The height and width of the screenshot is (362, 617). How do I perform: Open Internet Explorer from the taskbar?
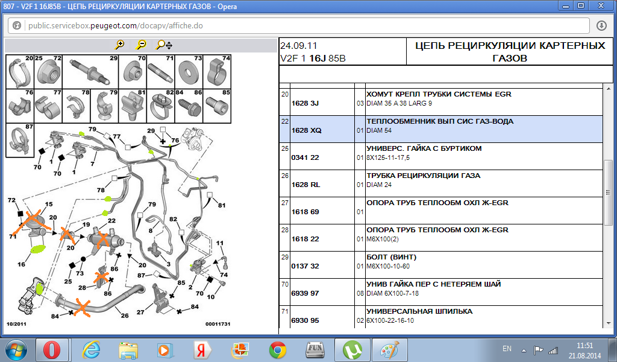click(91, 350)
